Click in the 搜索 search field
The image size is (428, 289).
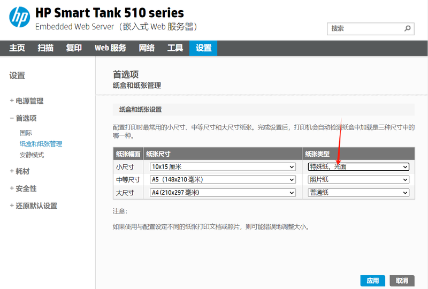(370, 29)
